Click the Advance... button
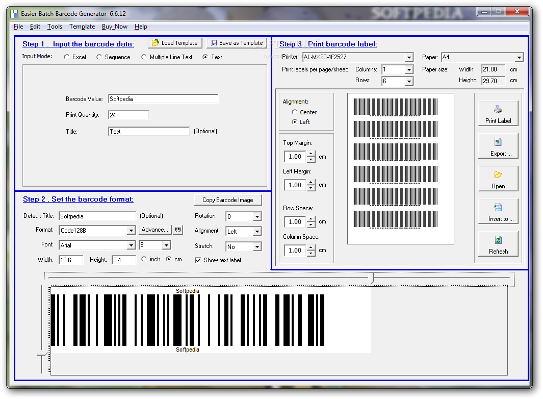 (x=155, y=230)
